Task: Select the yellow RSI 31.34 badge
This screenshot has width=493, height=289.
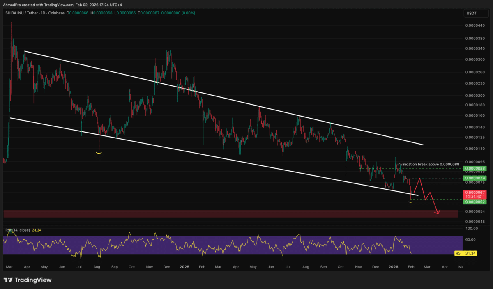Action: (x=466, y=254)
